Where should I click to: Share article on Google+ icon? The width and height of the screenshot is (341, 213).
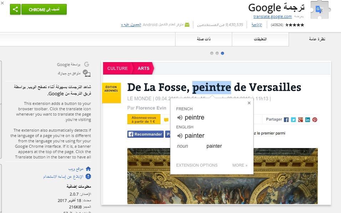point(301,120)
